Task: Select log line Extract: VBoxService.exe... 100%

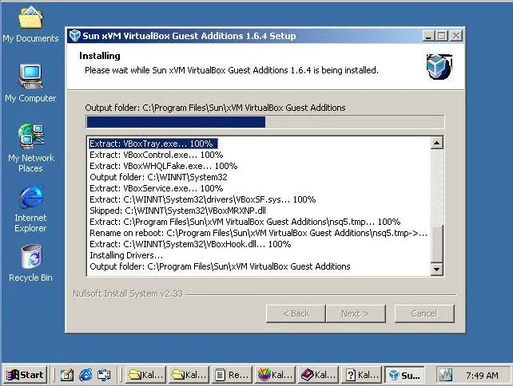Action: pos(157,188)
